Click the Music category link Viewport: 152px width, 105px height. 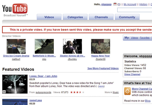[116, 92]
